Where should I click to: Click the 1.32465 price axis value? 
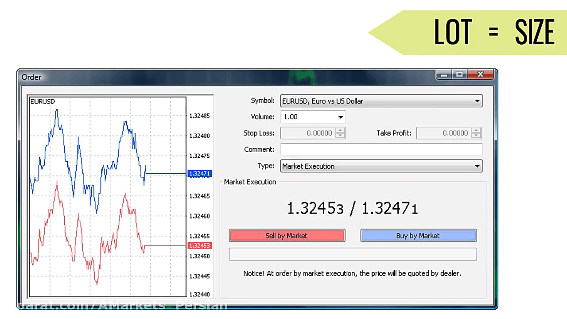pyautogui.click(x=199, y=196)
